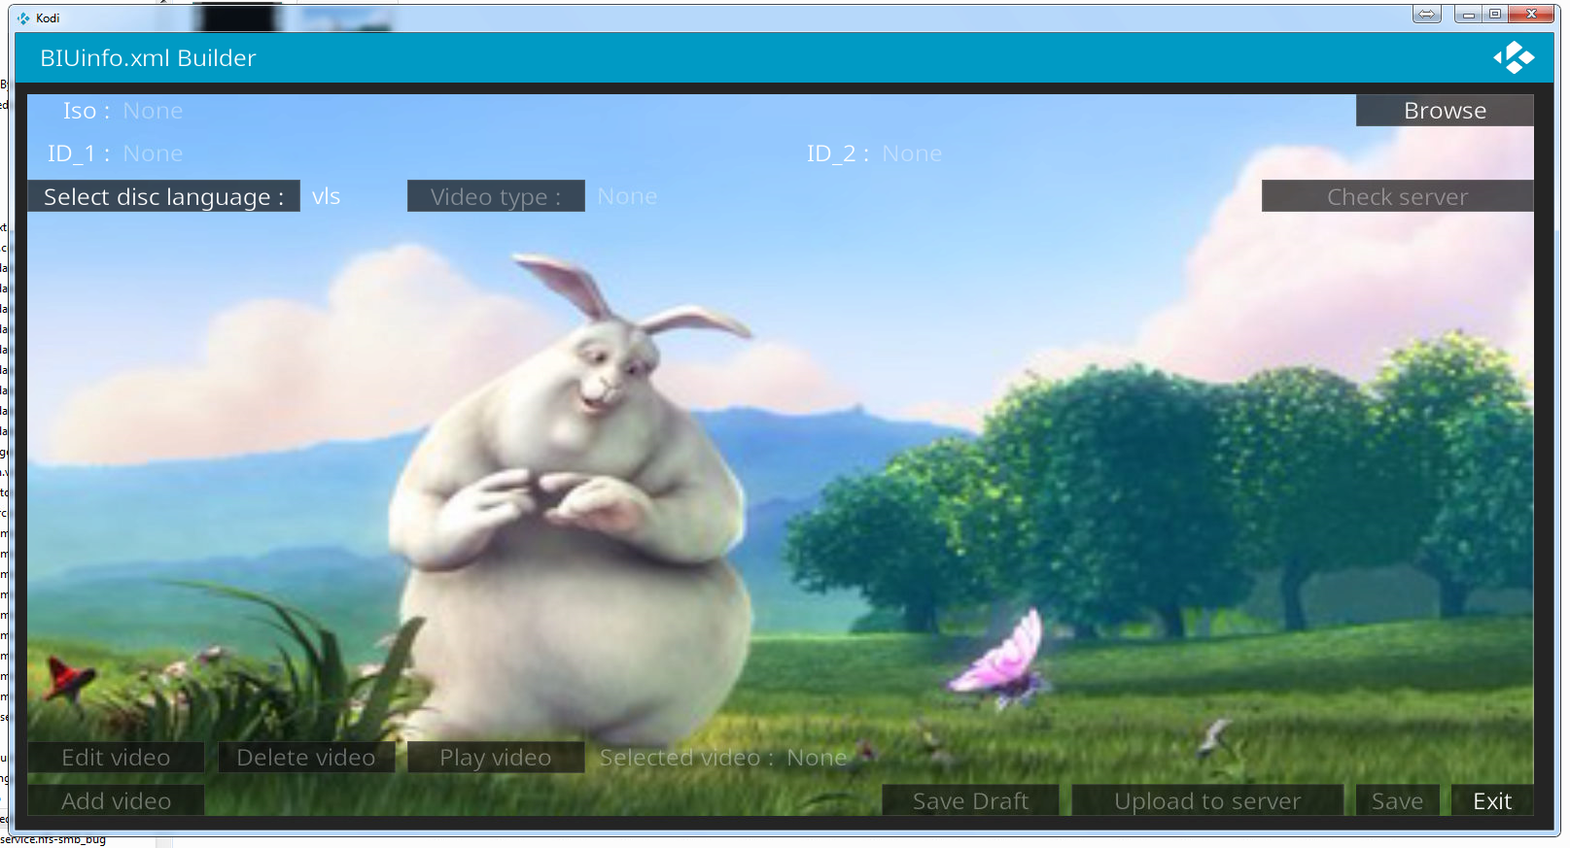1570x848 pixels.
Task: Maximize the Kodi window
Action: click(1495, 14)
